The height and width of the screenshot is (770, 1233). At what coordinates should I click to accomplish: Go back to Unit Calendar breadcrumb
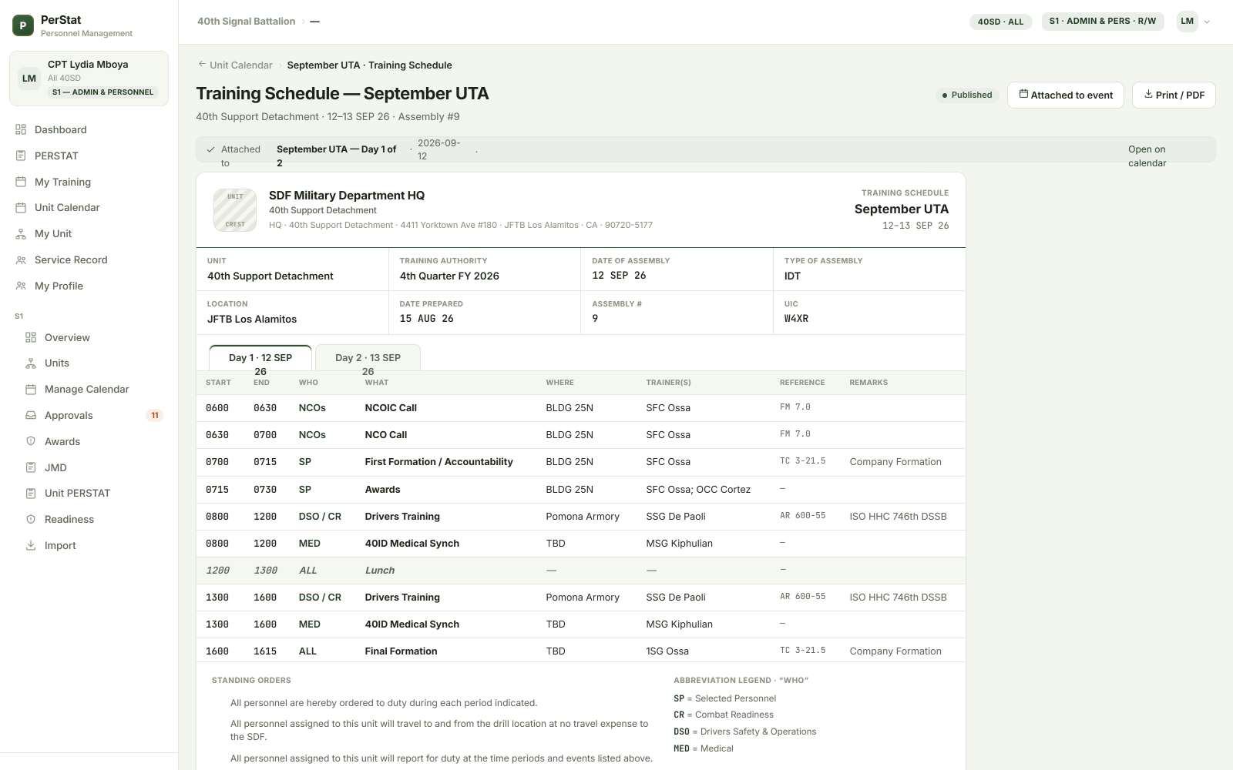(235, 65)
